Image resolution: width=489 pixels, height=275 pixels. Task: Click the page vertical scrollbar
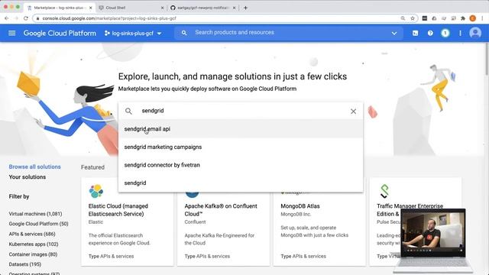click(487, 60)
